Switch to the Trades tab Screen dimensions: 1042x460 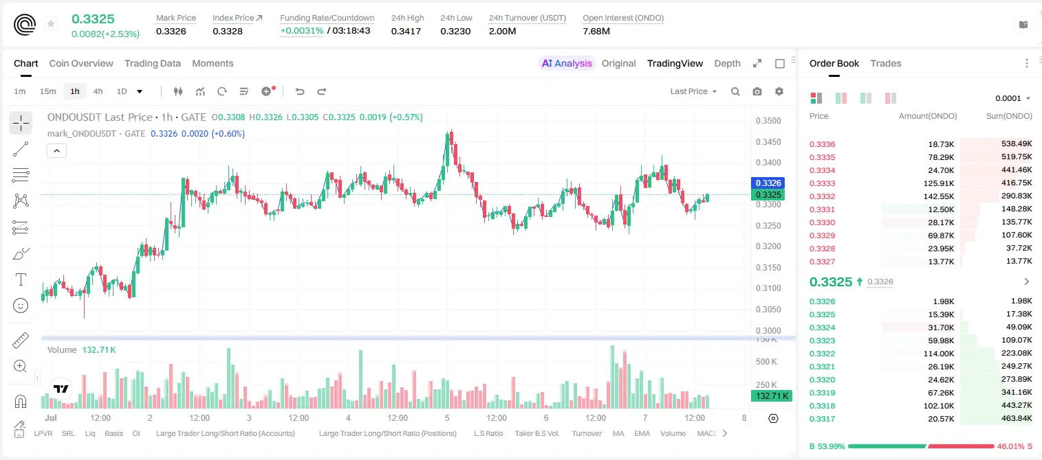coord(885,63)
